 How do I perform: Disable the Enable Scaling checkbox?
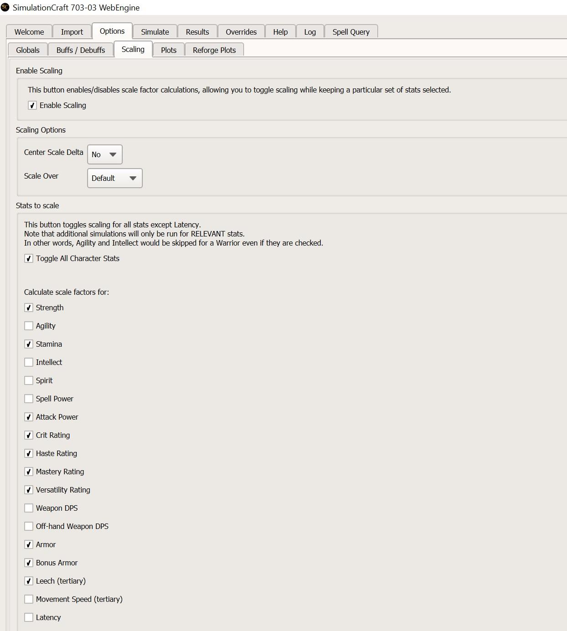coord(32,106)
